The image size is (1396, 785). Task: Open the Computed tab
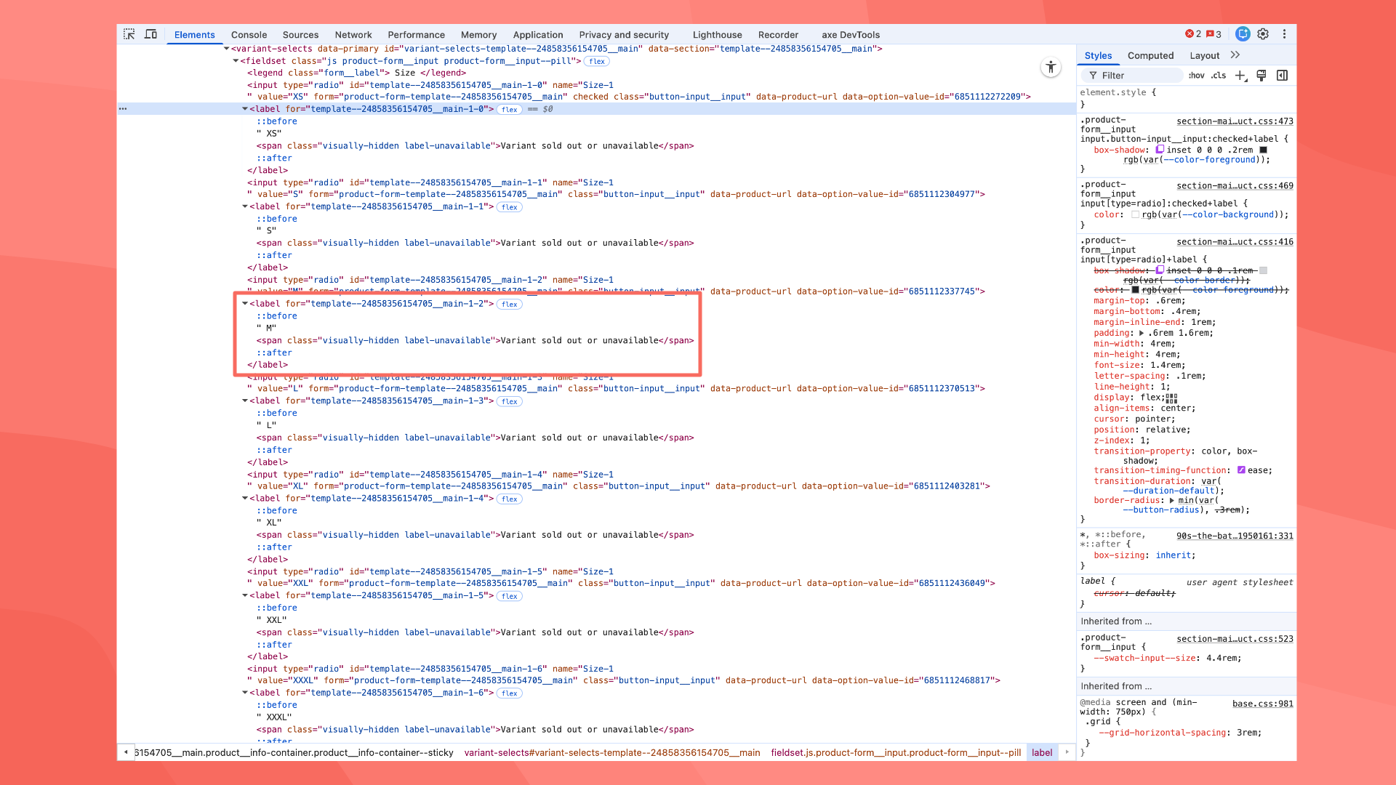click(x=1150, y=55)
